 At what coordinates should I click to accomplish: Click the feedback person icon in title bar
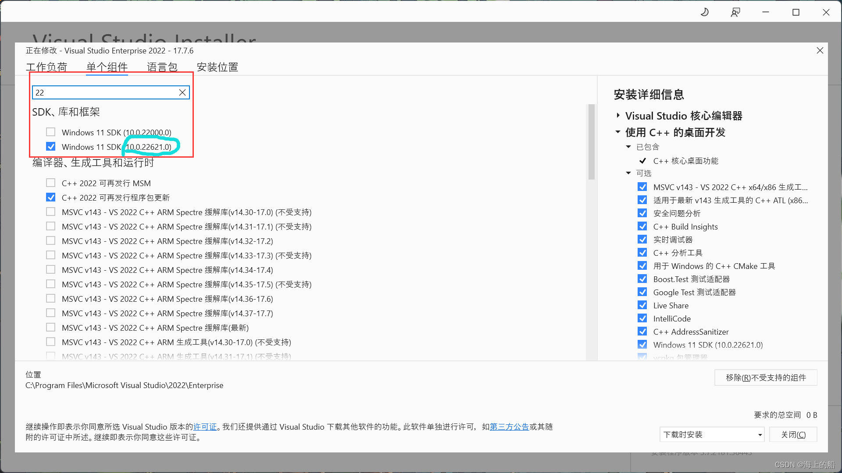click(735, 12)
